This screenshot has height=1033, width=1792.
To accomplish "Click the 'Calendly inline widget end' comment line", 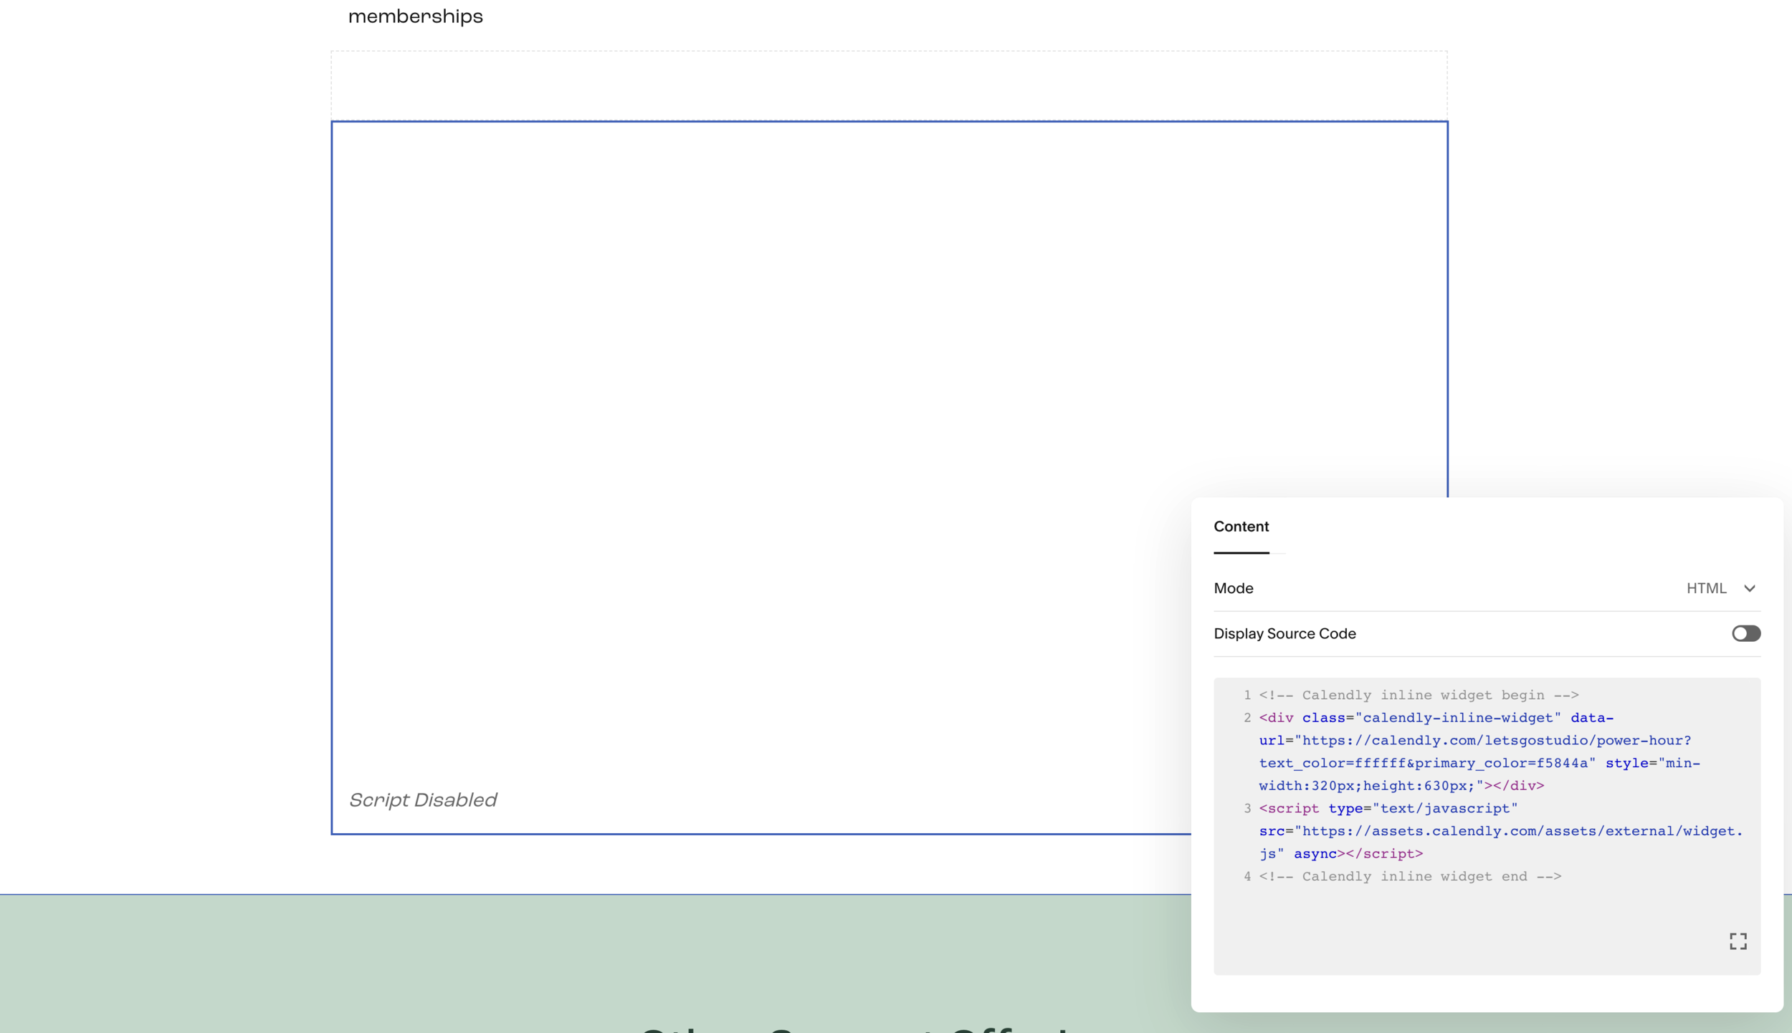I will coord(1409,876).
